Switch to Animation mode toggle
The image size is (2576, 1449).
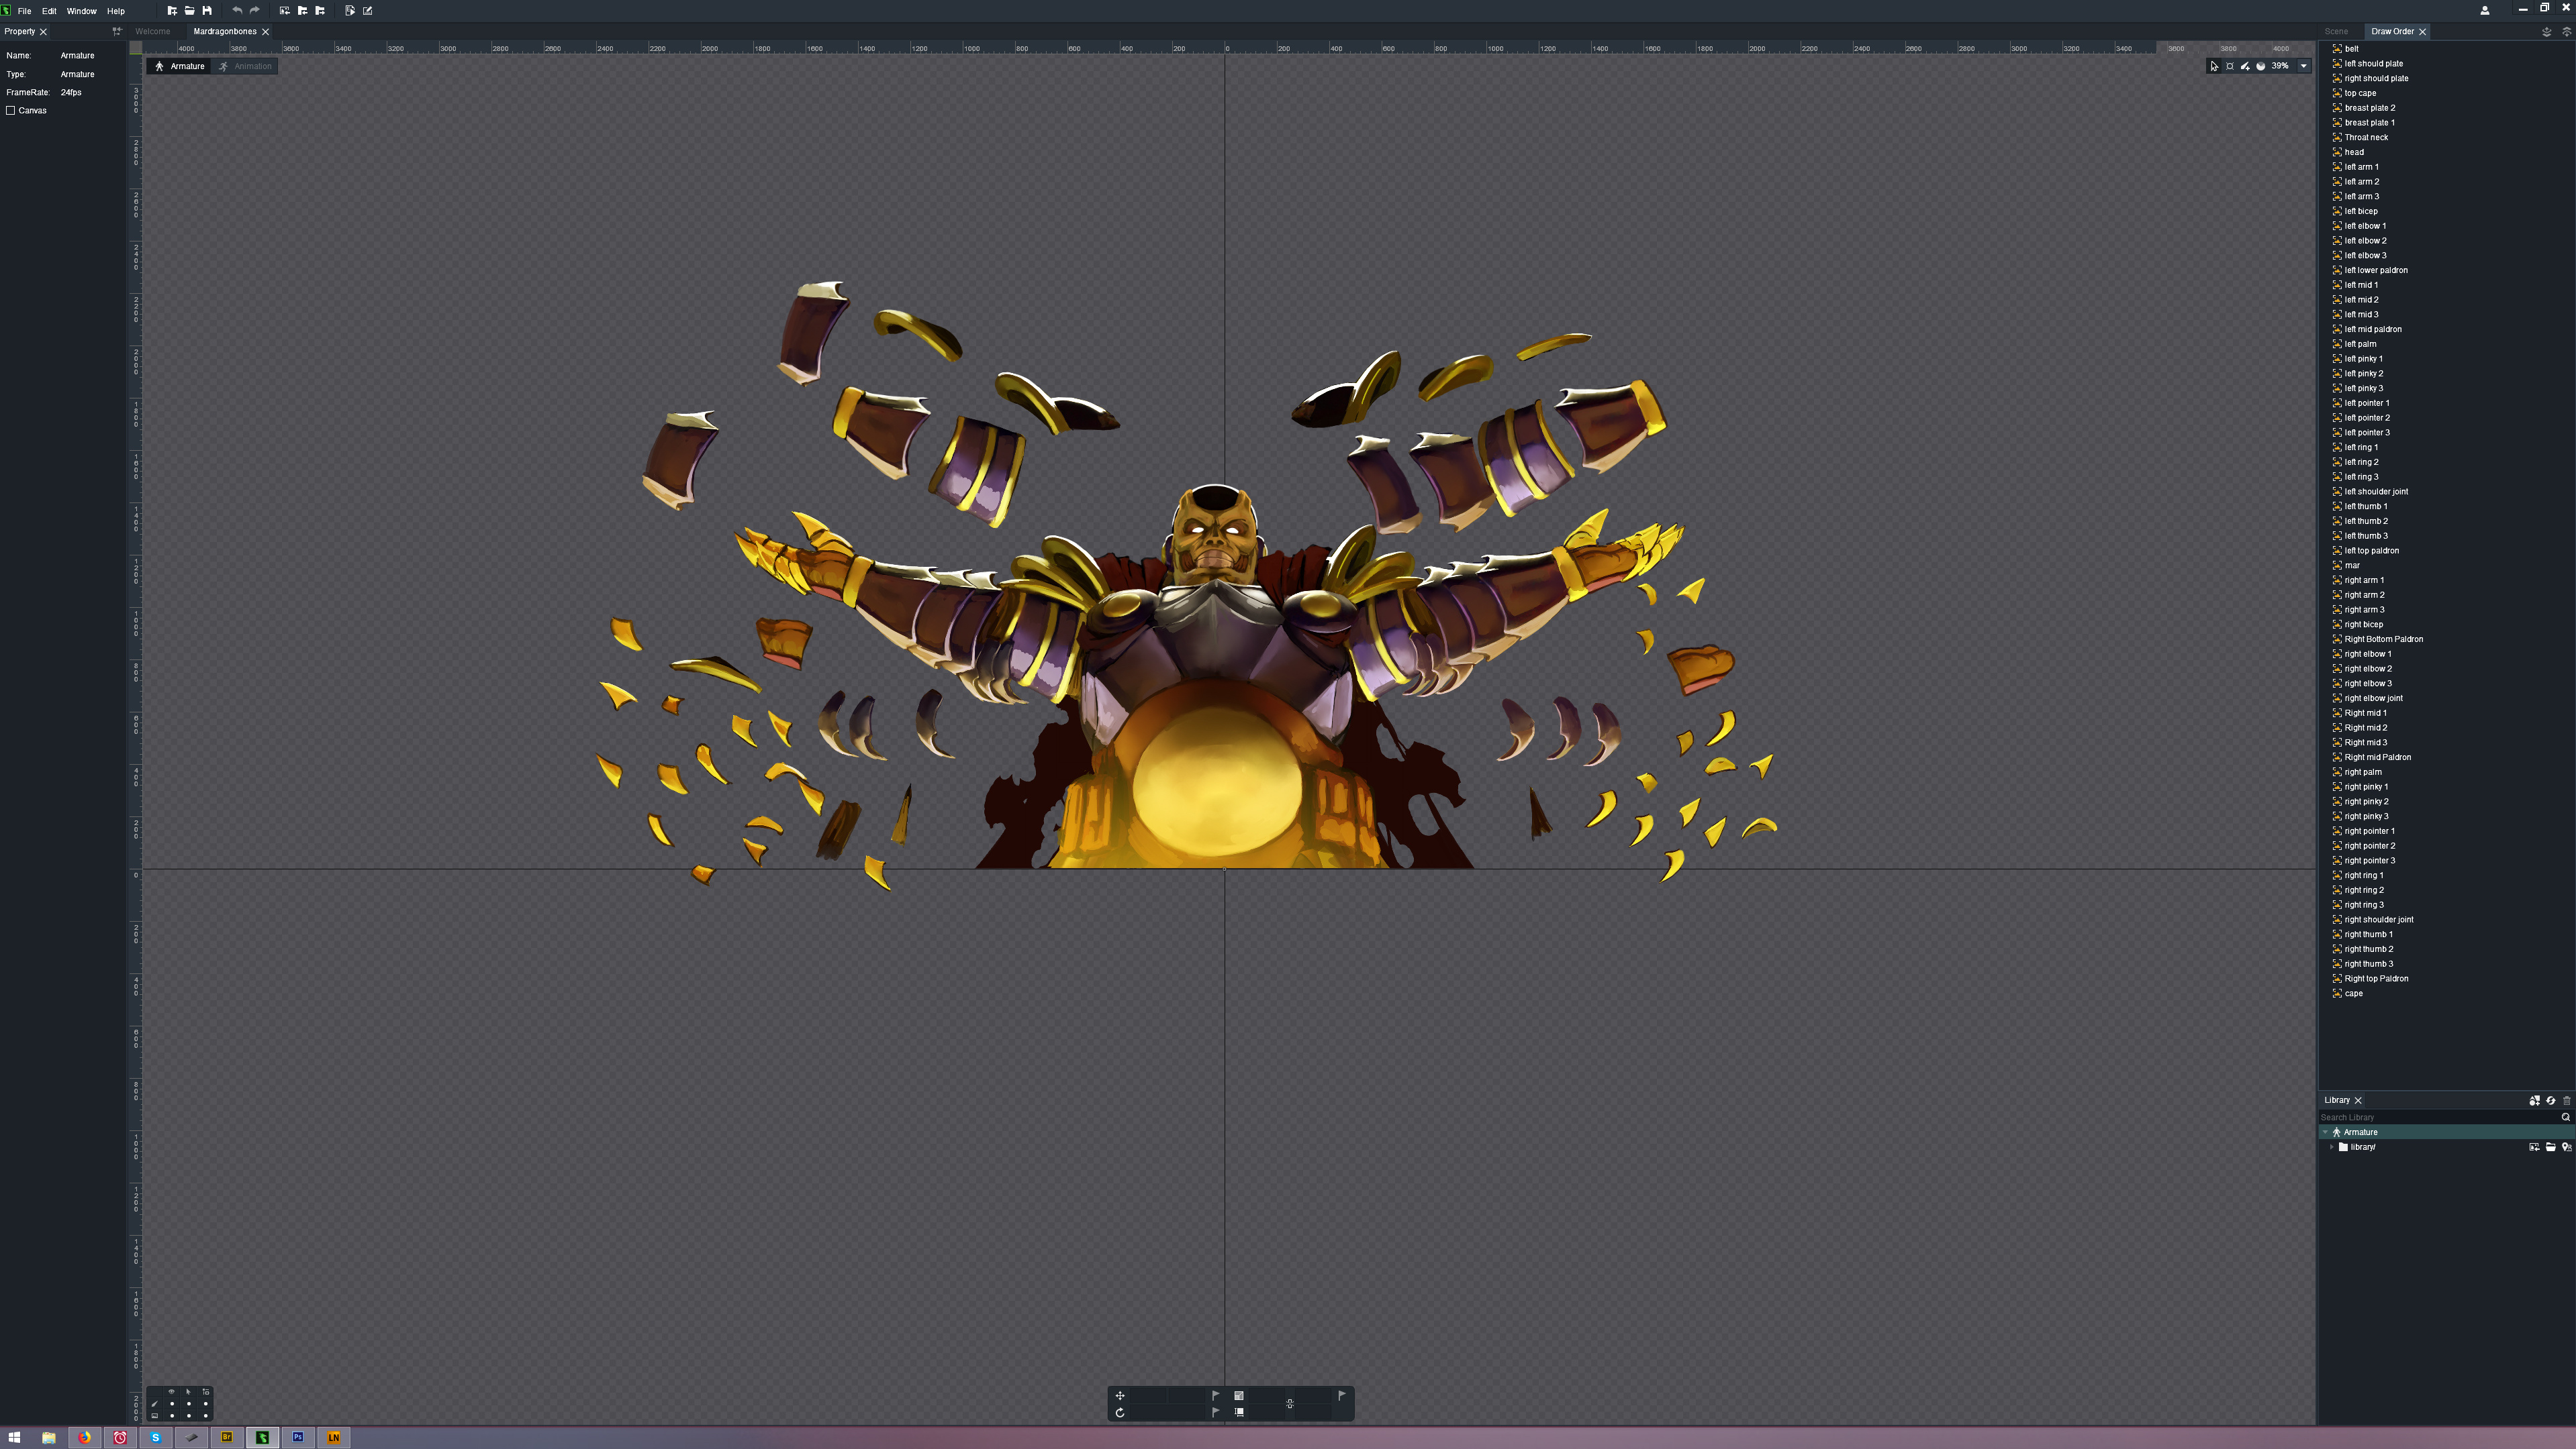[x=246, y=66]
